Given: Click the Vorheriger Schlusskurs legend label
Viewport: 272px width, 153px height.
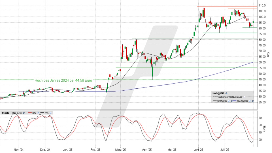Looking at the screenshot, I should (230, 97).
